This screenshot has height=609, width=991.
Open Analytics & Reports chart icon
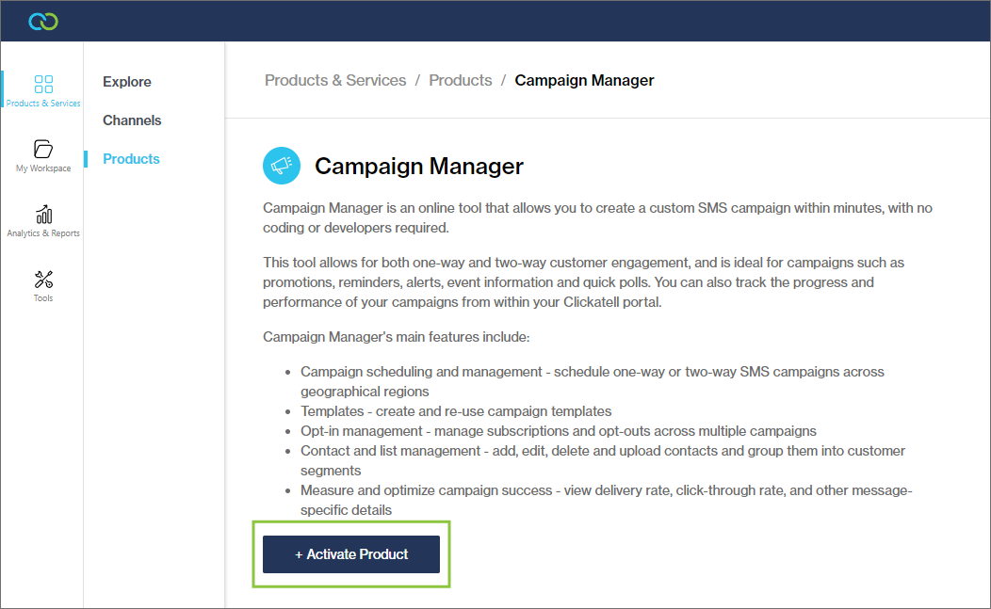click(x=43, y=214)
